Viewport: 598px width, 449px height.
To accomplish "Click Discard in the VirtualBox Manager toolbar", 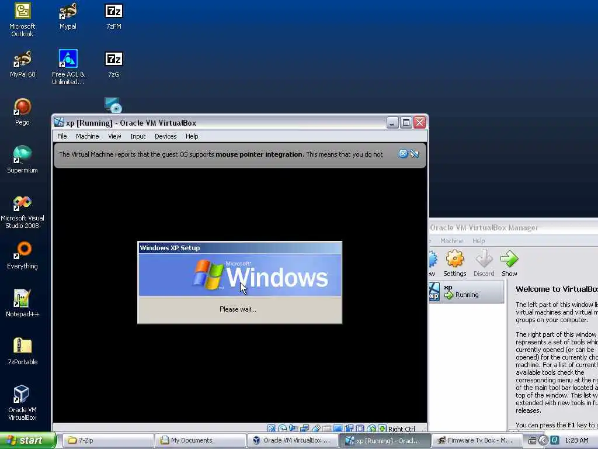I will pos(484,263).
